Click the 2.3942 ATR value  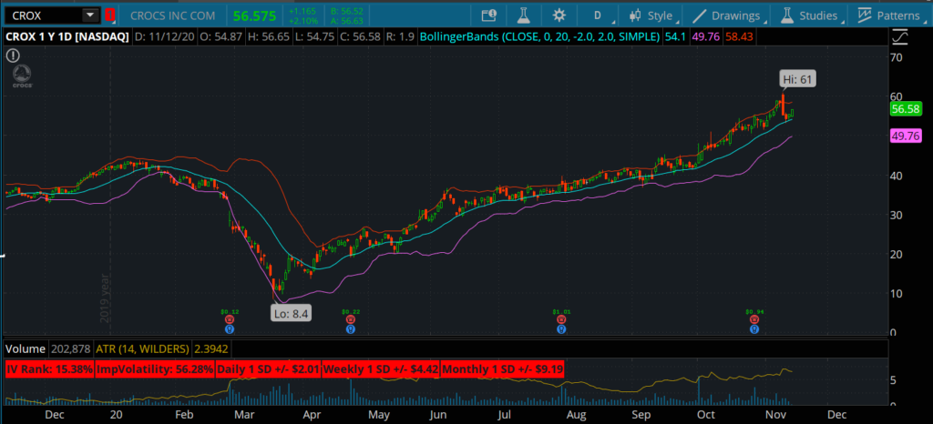coord(210,349)
